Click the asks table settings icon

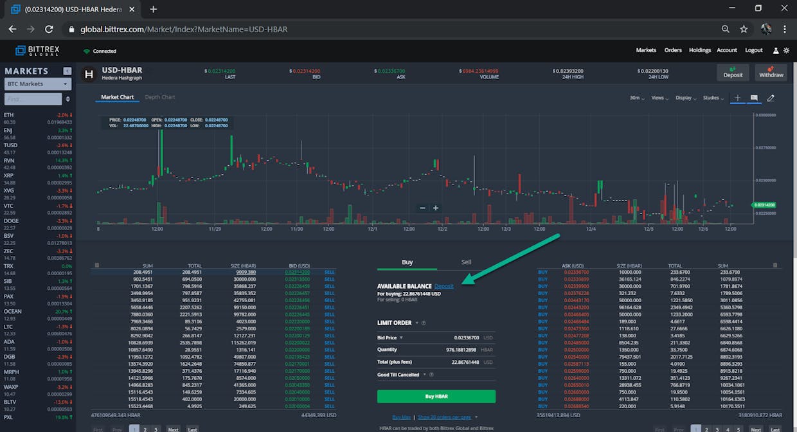(775, 265)
